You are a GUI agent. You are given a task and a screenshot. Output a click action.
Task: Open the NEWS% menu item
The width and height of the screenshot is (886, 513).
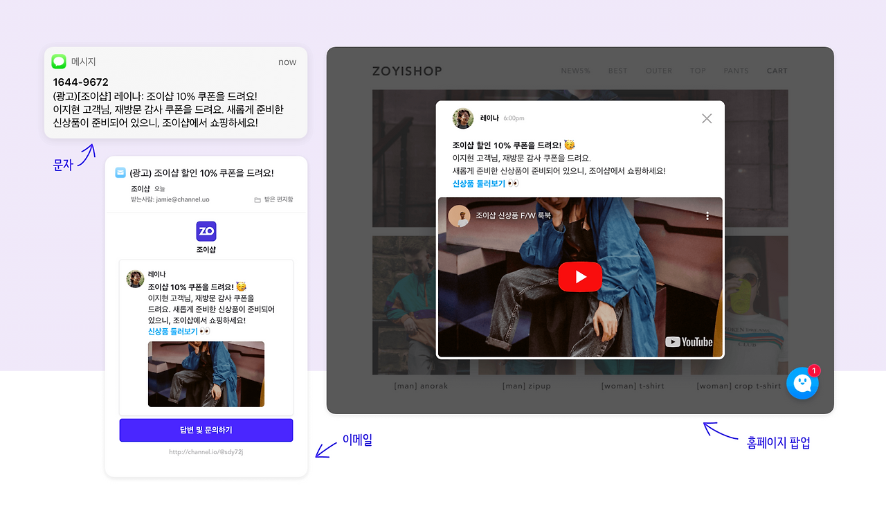tap(575, 71)
